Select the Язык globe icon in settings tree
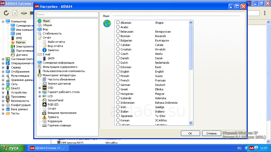This screenshot has height=152, width=271. [x=40, y=21]
